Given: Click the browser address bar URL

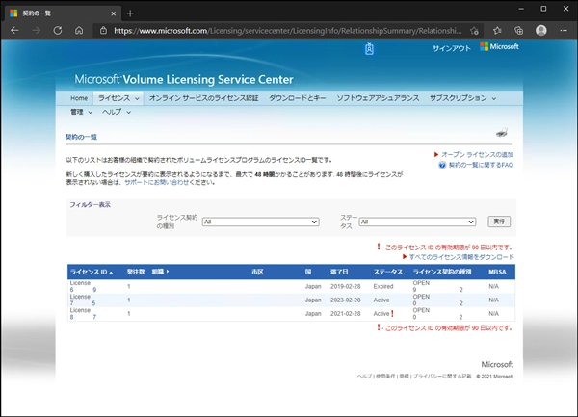Looking at the screenshot, I should [x=287, y=31].
